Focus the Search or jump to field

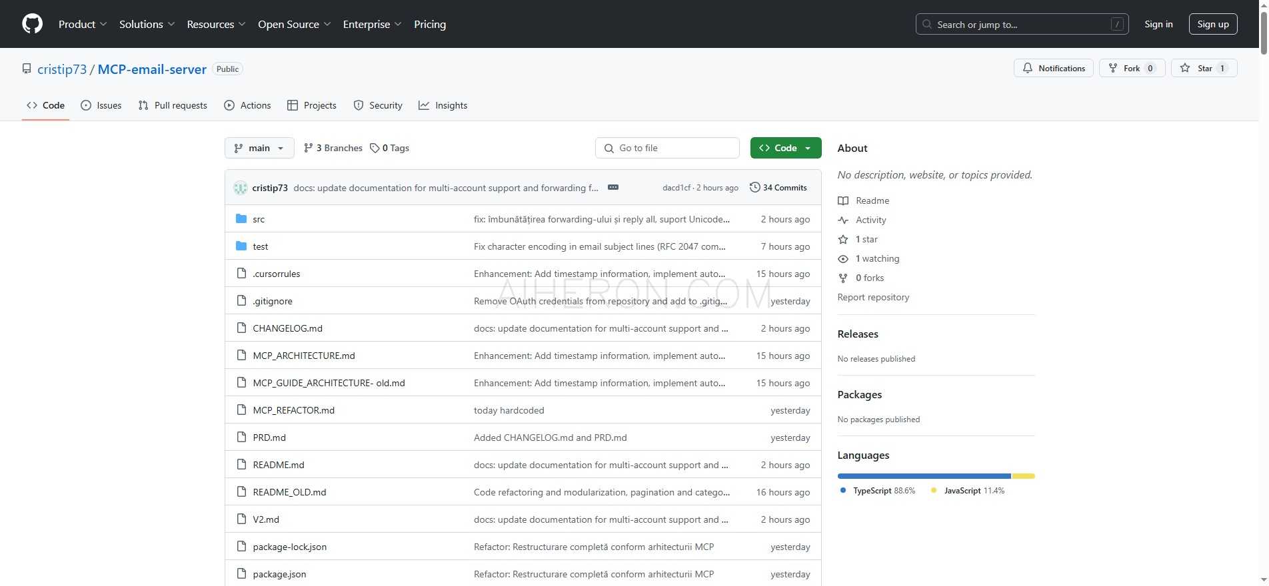(1022, 24)
